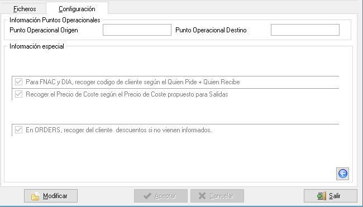Click the Cancelar button label

221,196
